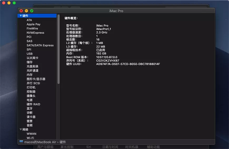Open the Apple Pay item
The image size is (229, 149).
[x=33, y=24]
